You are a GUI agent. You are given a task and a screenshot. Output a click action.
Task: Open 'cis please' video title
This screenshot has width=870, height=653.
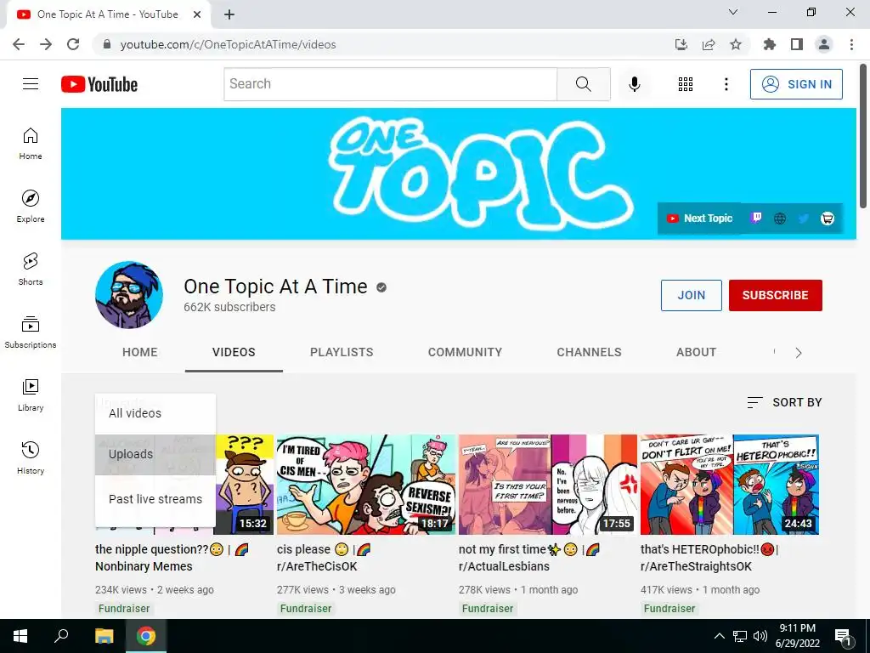coord(324,558)
